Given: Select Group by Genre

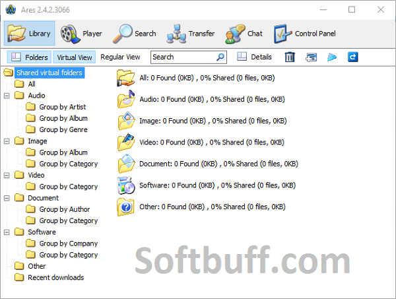Looking at the screenshot, I should pyautogui.click(x=63, y=129).
